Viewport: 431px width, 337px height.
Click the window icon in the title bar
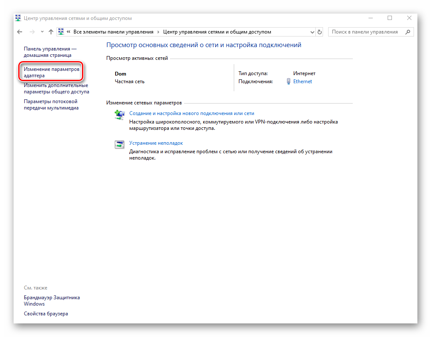(x=18, y=18)
